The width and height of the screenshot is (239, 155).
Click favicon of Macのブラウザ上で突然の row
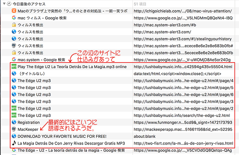point(14,11)
